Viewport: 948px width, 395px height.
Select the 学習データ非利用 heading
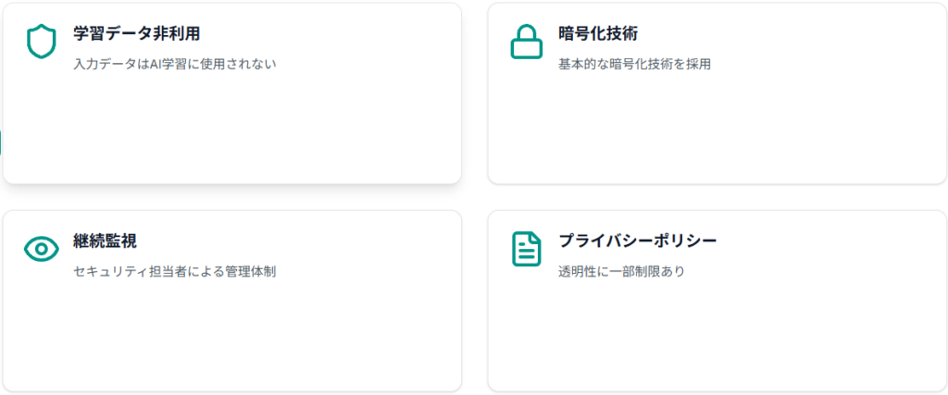pos(137,34)
